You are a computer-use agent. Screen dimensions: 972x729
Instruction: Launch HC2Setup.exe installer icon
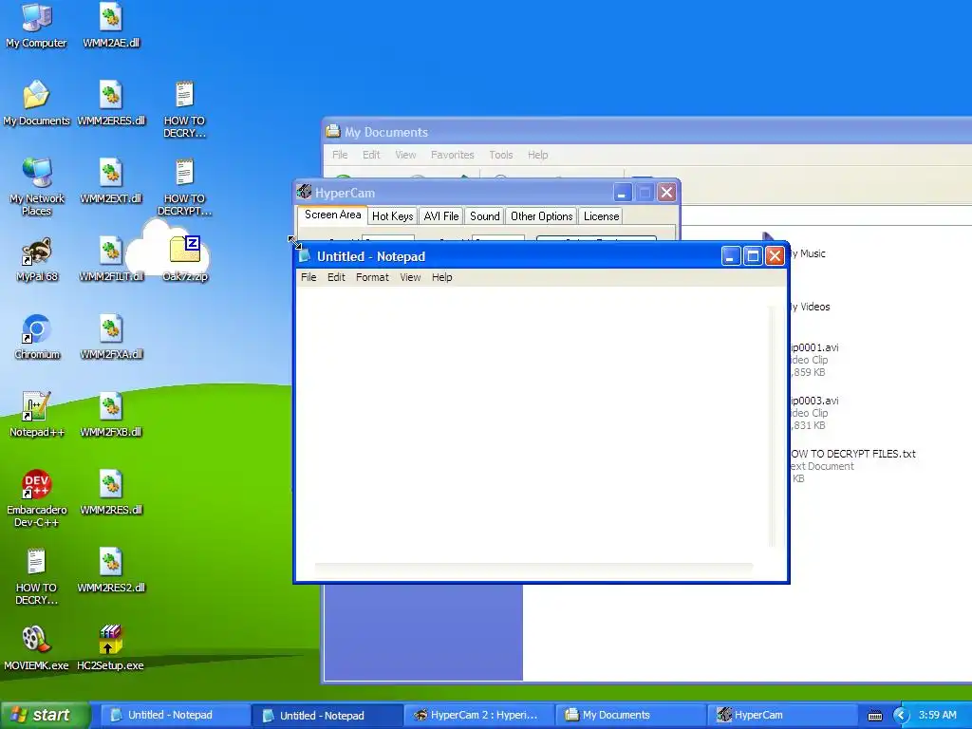[110, 648]
